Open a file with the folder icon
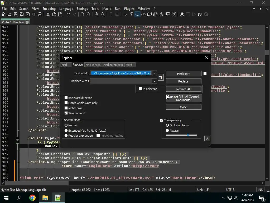The image size is (270, 203). (9, 14)
